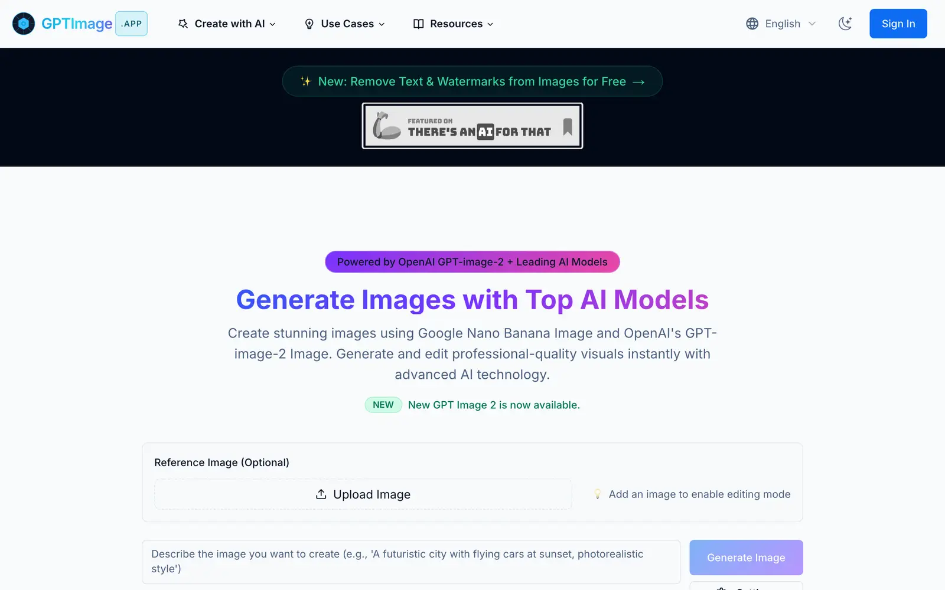The image size is (945, 590).
Task: Click the lightbulb hint icon near editing mode
Action: point(597,494)
